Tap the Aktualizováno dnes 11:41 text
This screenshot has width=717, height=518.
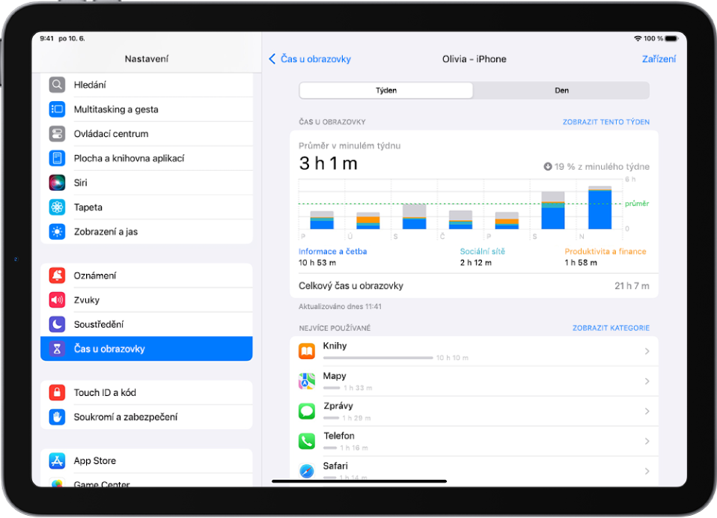click(340, 307)
